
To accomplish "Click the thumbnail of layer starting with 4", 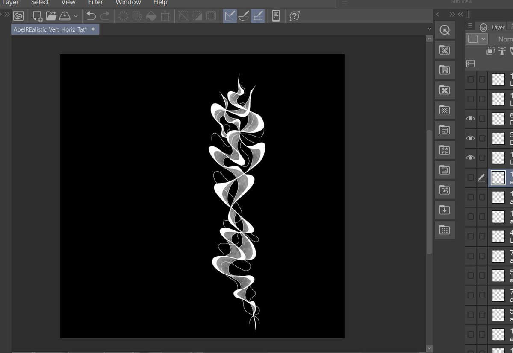I will 498,236.
